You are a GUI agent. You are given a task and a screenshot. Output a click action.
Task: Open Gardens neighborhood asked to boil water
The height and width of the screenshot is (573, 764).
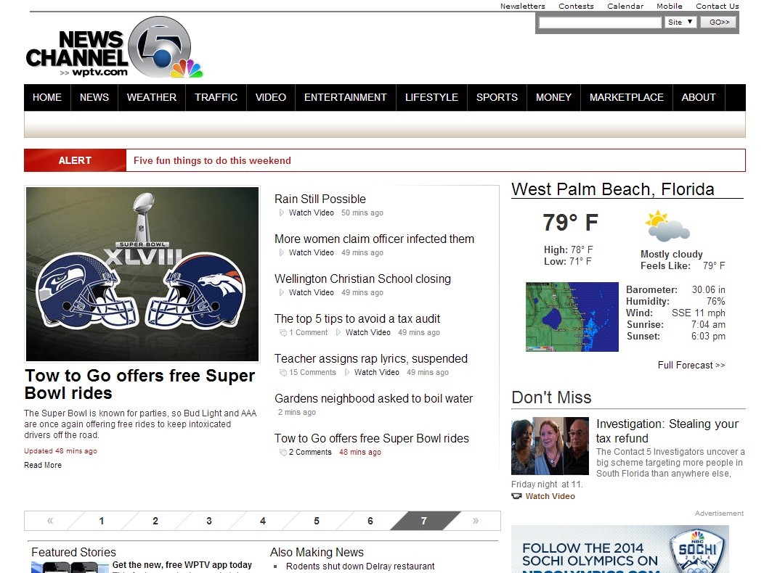(x=374, y=399)
